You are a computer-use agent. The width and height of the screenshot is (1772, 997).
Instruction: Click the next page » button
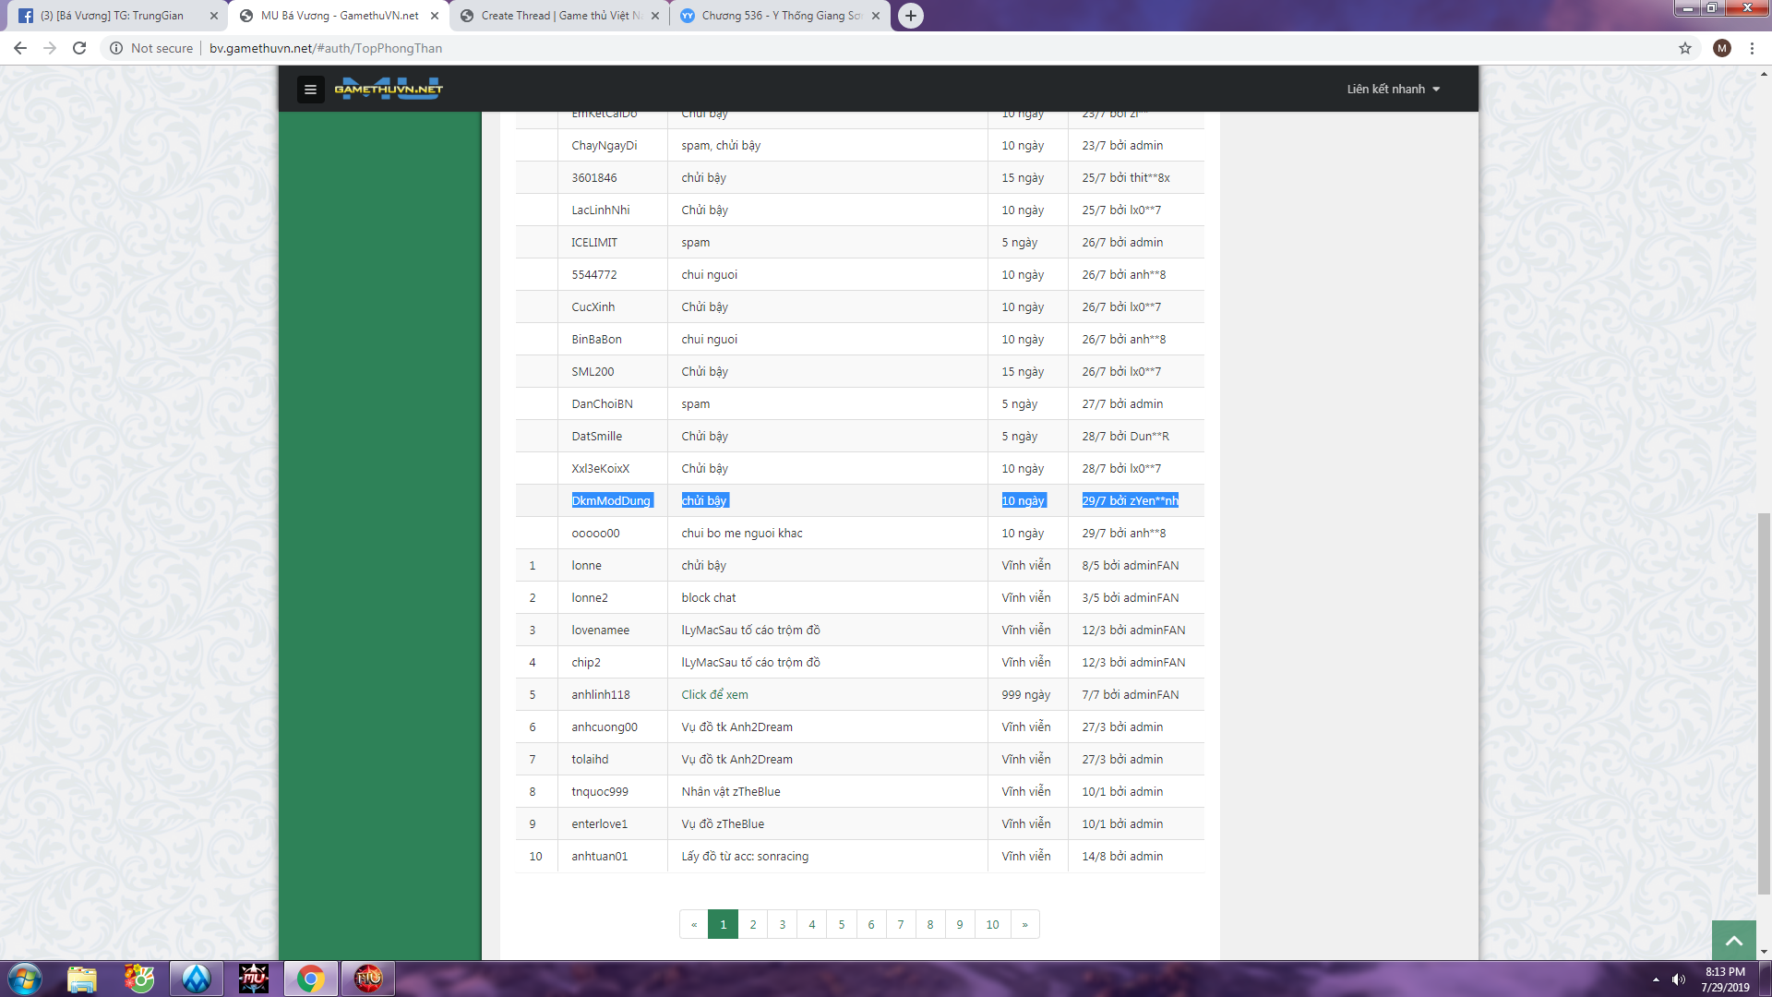pyautogui.click(x=1024, y=925)
